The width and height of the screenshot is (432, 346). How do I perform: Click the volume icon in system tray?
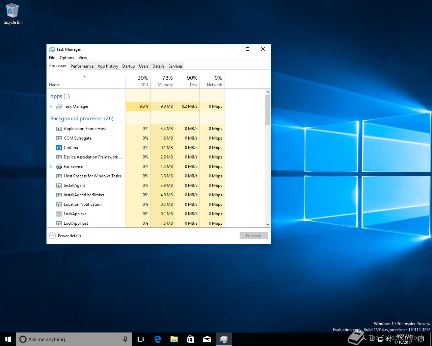tap(388, 339)
